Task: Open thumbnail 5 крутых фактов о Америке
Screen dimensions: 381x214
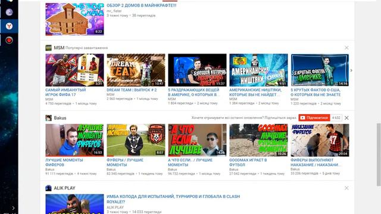Action: 320,70
